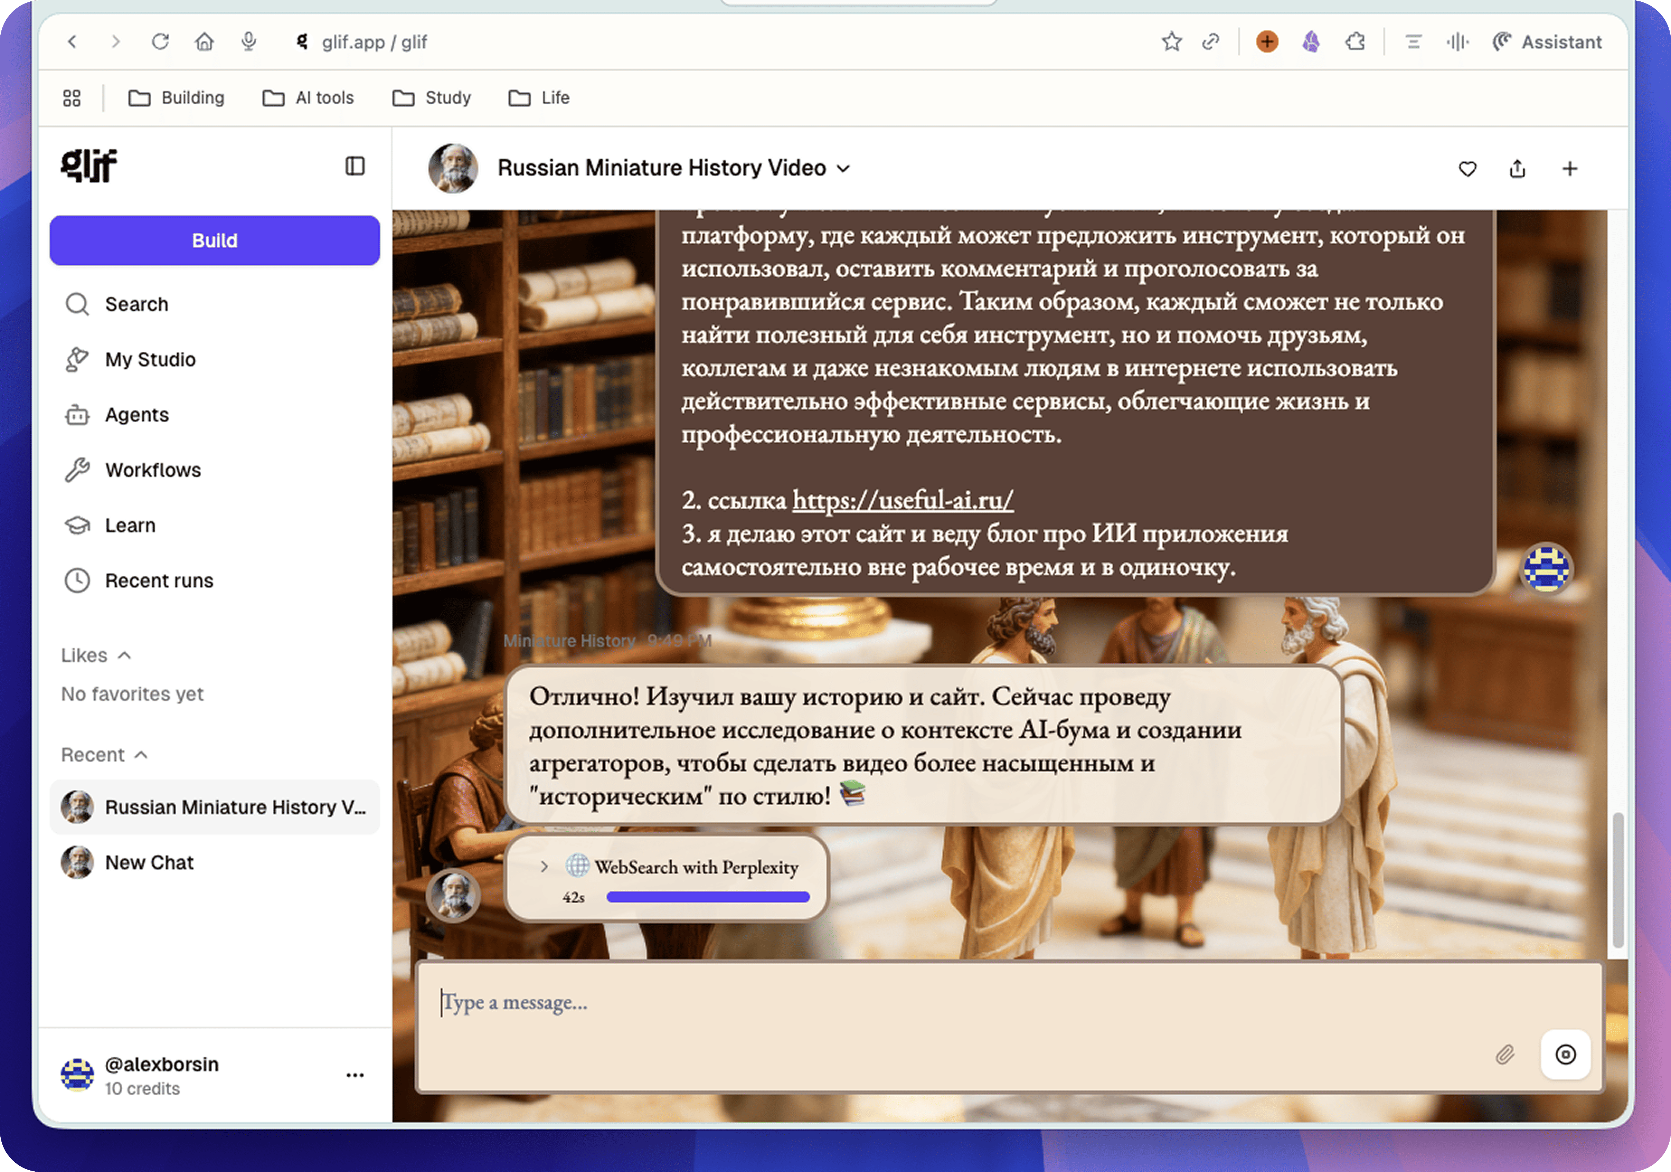Open the Study bookmarks folder
Screen dimensions: 1671x1172
[x=432, y=97]
